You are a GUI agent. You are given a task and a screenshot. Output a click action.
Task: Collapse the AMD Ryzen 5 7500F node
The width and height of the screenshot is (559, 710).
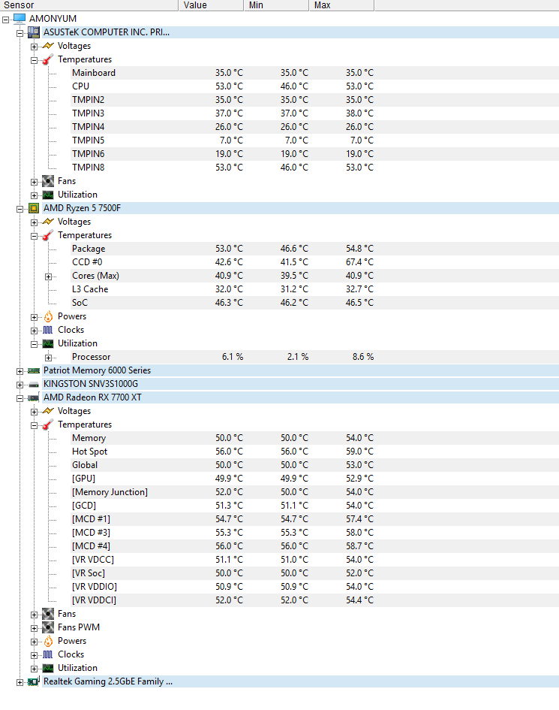point(20,209)
